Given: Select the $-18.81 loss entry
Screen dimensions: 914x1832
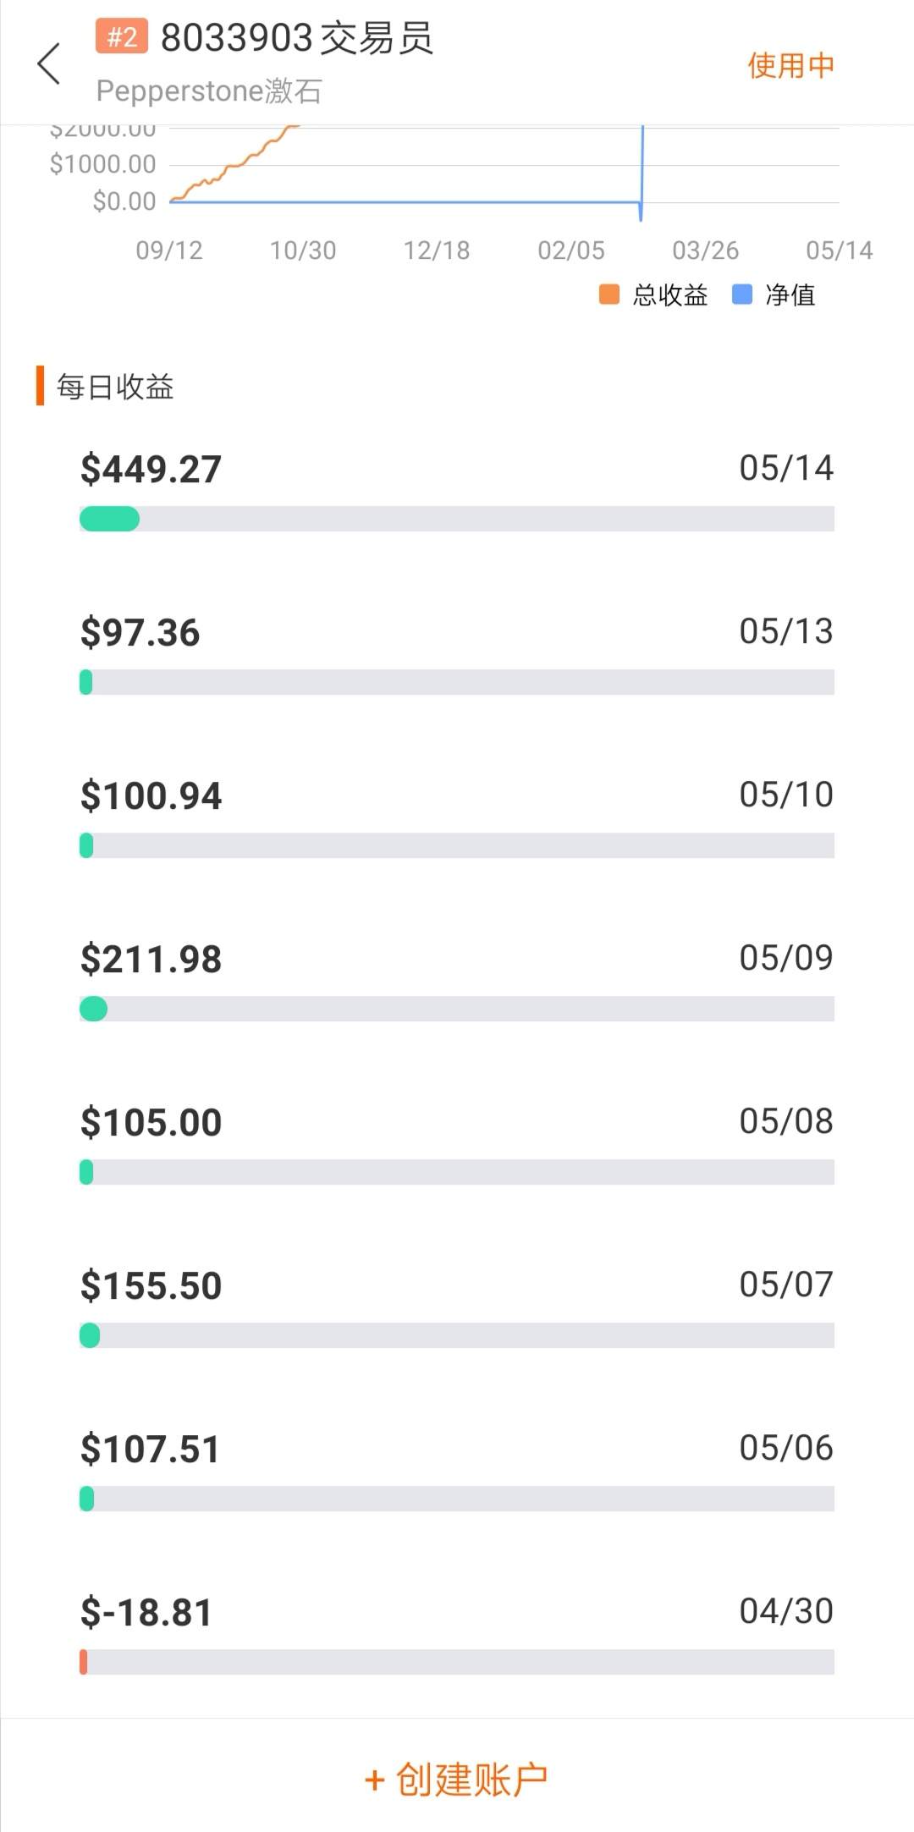Looking at the screenshot, I should pyautogui.click(x=146, y=1613).
